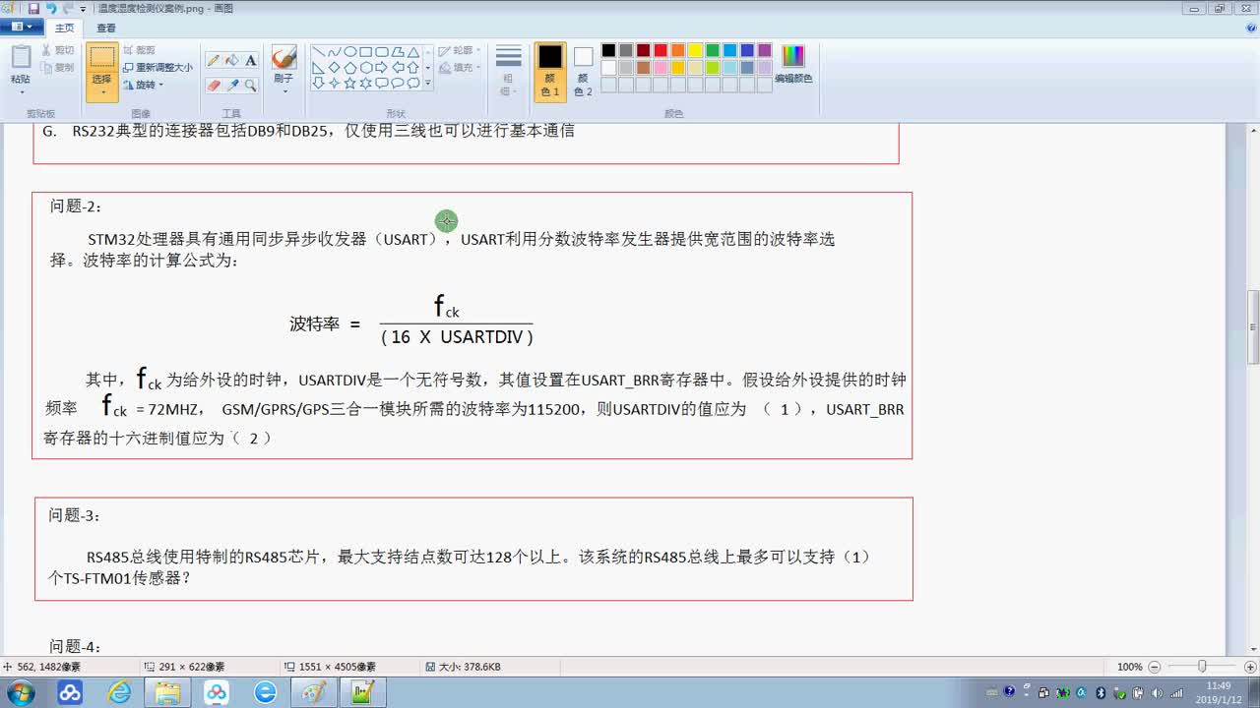Expand the Paste (粘贴) dropdown arrow
Image resolution: width=1260 pixels, height=708 pixels.
click(x=21, y=92)
